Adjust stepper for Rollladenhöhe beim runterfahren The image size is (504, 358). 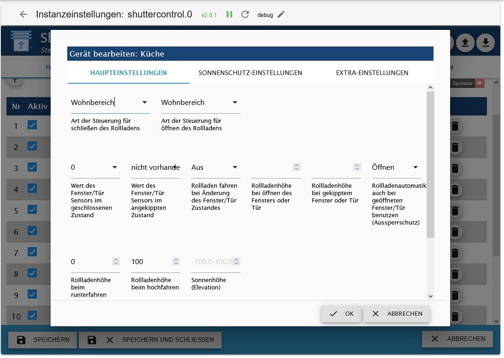116,261
